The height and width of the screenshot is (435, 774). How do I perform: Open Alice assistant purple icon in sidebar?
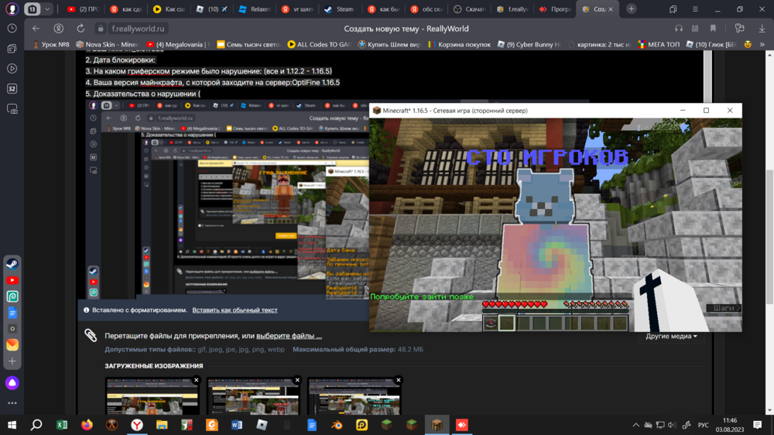pyautogui.click(x=12, y=382)
